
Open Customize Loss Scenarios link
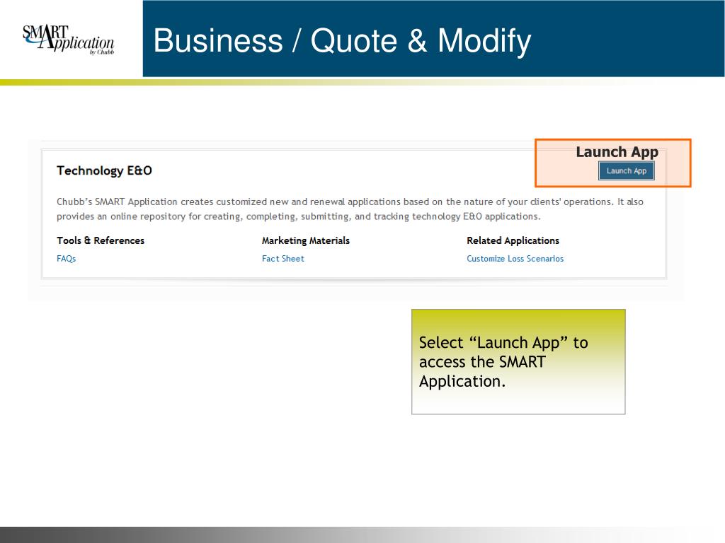tap(515, 259)
